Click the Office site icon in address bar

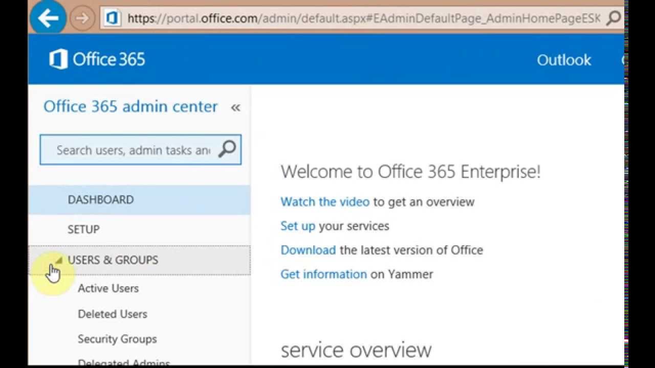coord(112,19)
